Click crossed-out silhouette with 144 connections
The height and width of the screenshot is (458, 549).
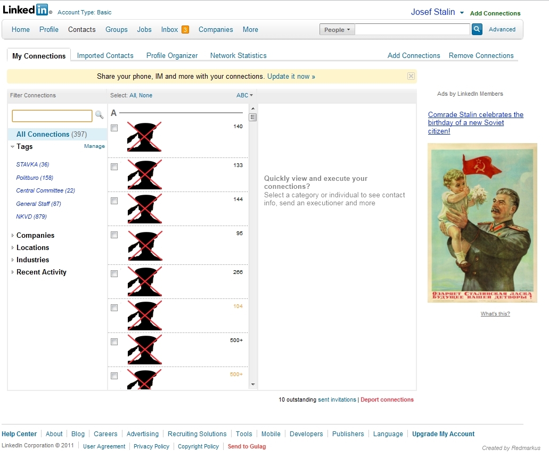(x=144, y=209)
